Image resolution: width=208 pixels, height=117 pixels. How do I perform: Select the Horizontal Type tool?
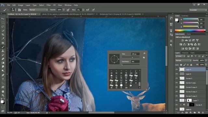[x=3, y=79]
